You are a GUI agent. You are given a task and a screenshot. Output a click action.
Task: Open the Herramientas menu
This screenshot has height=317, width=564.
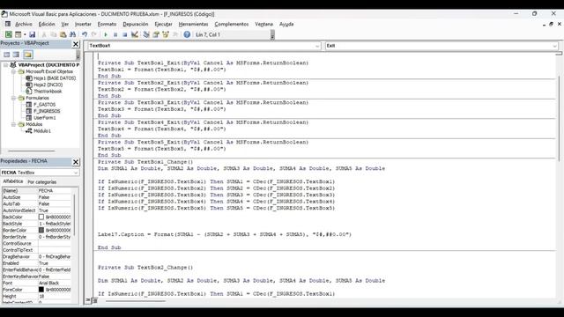tap(194, 24)
